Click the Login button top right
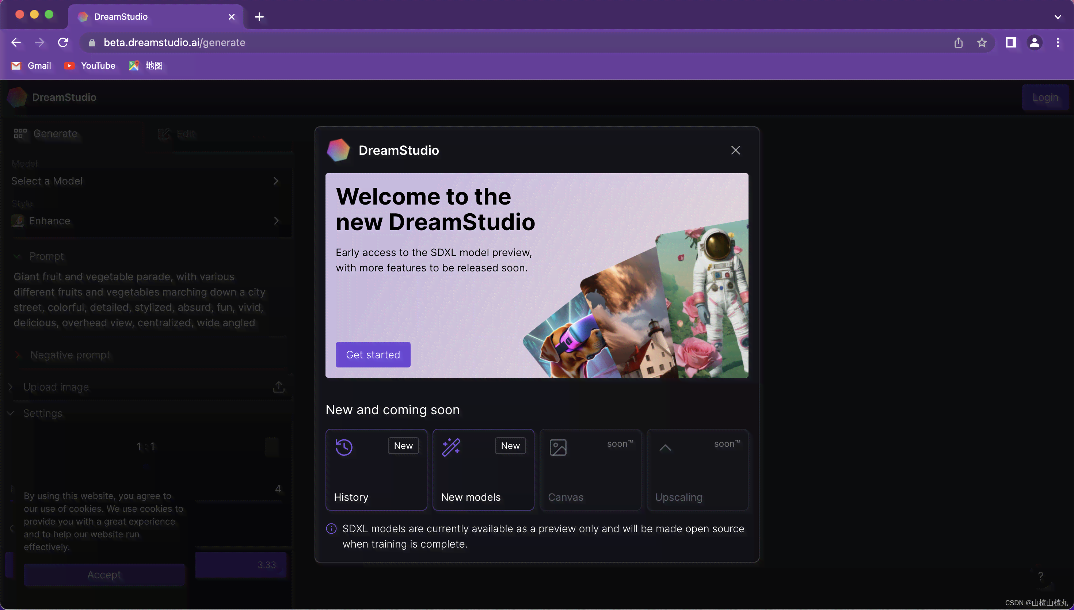Viewport: 1074px width, 610px height. [1045, 97]
